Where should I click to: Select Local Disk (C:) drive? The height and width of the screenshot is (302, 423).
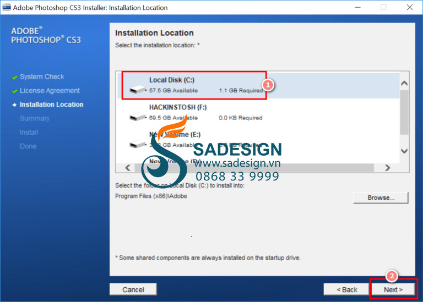(258, 85)
